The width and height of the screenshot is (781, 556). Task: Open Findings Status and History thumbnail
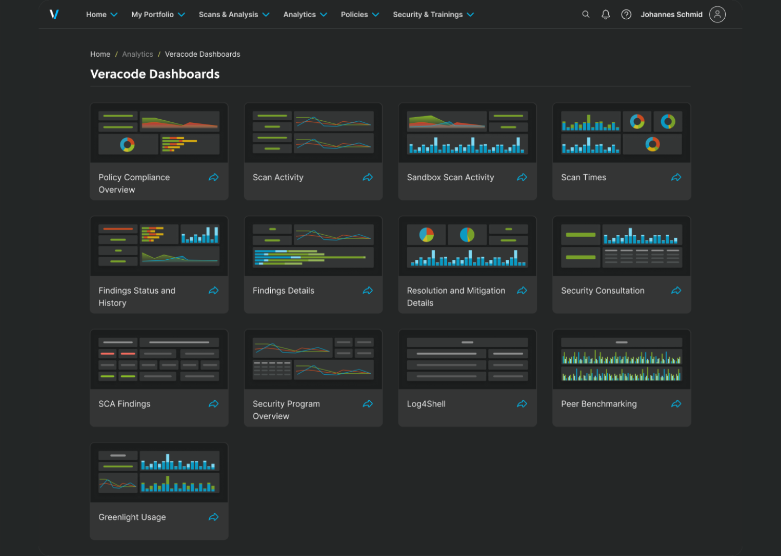159,246
